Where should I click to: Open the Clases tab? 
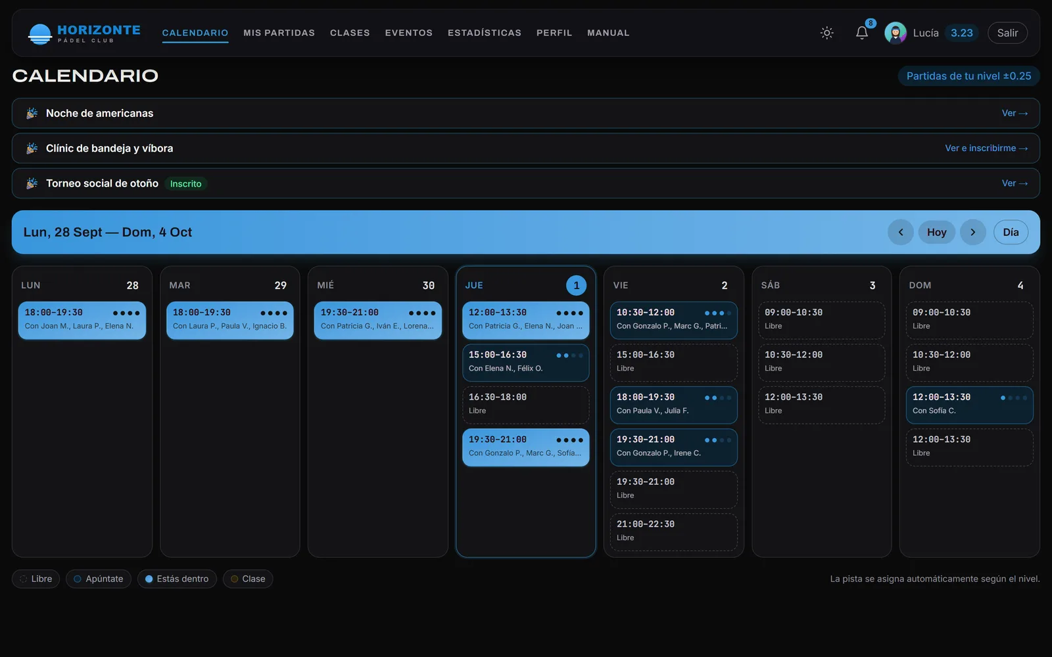click(350, 33)
